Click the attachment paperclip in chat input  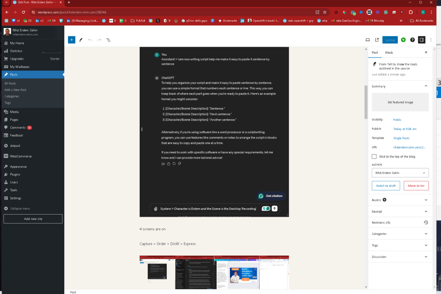(156, 209)
